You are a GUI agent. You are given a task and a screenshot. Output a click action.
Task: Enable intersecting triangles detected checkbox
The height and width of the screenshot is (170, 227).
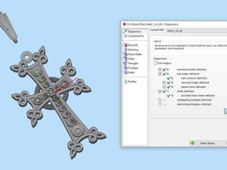(160, 104)
